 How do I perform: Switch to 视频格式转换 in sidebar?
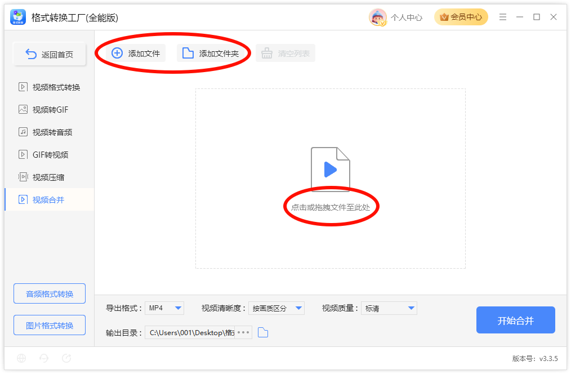pyautogui.click(x=49, y=87)
